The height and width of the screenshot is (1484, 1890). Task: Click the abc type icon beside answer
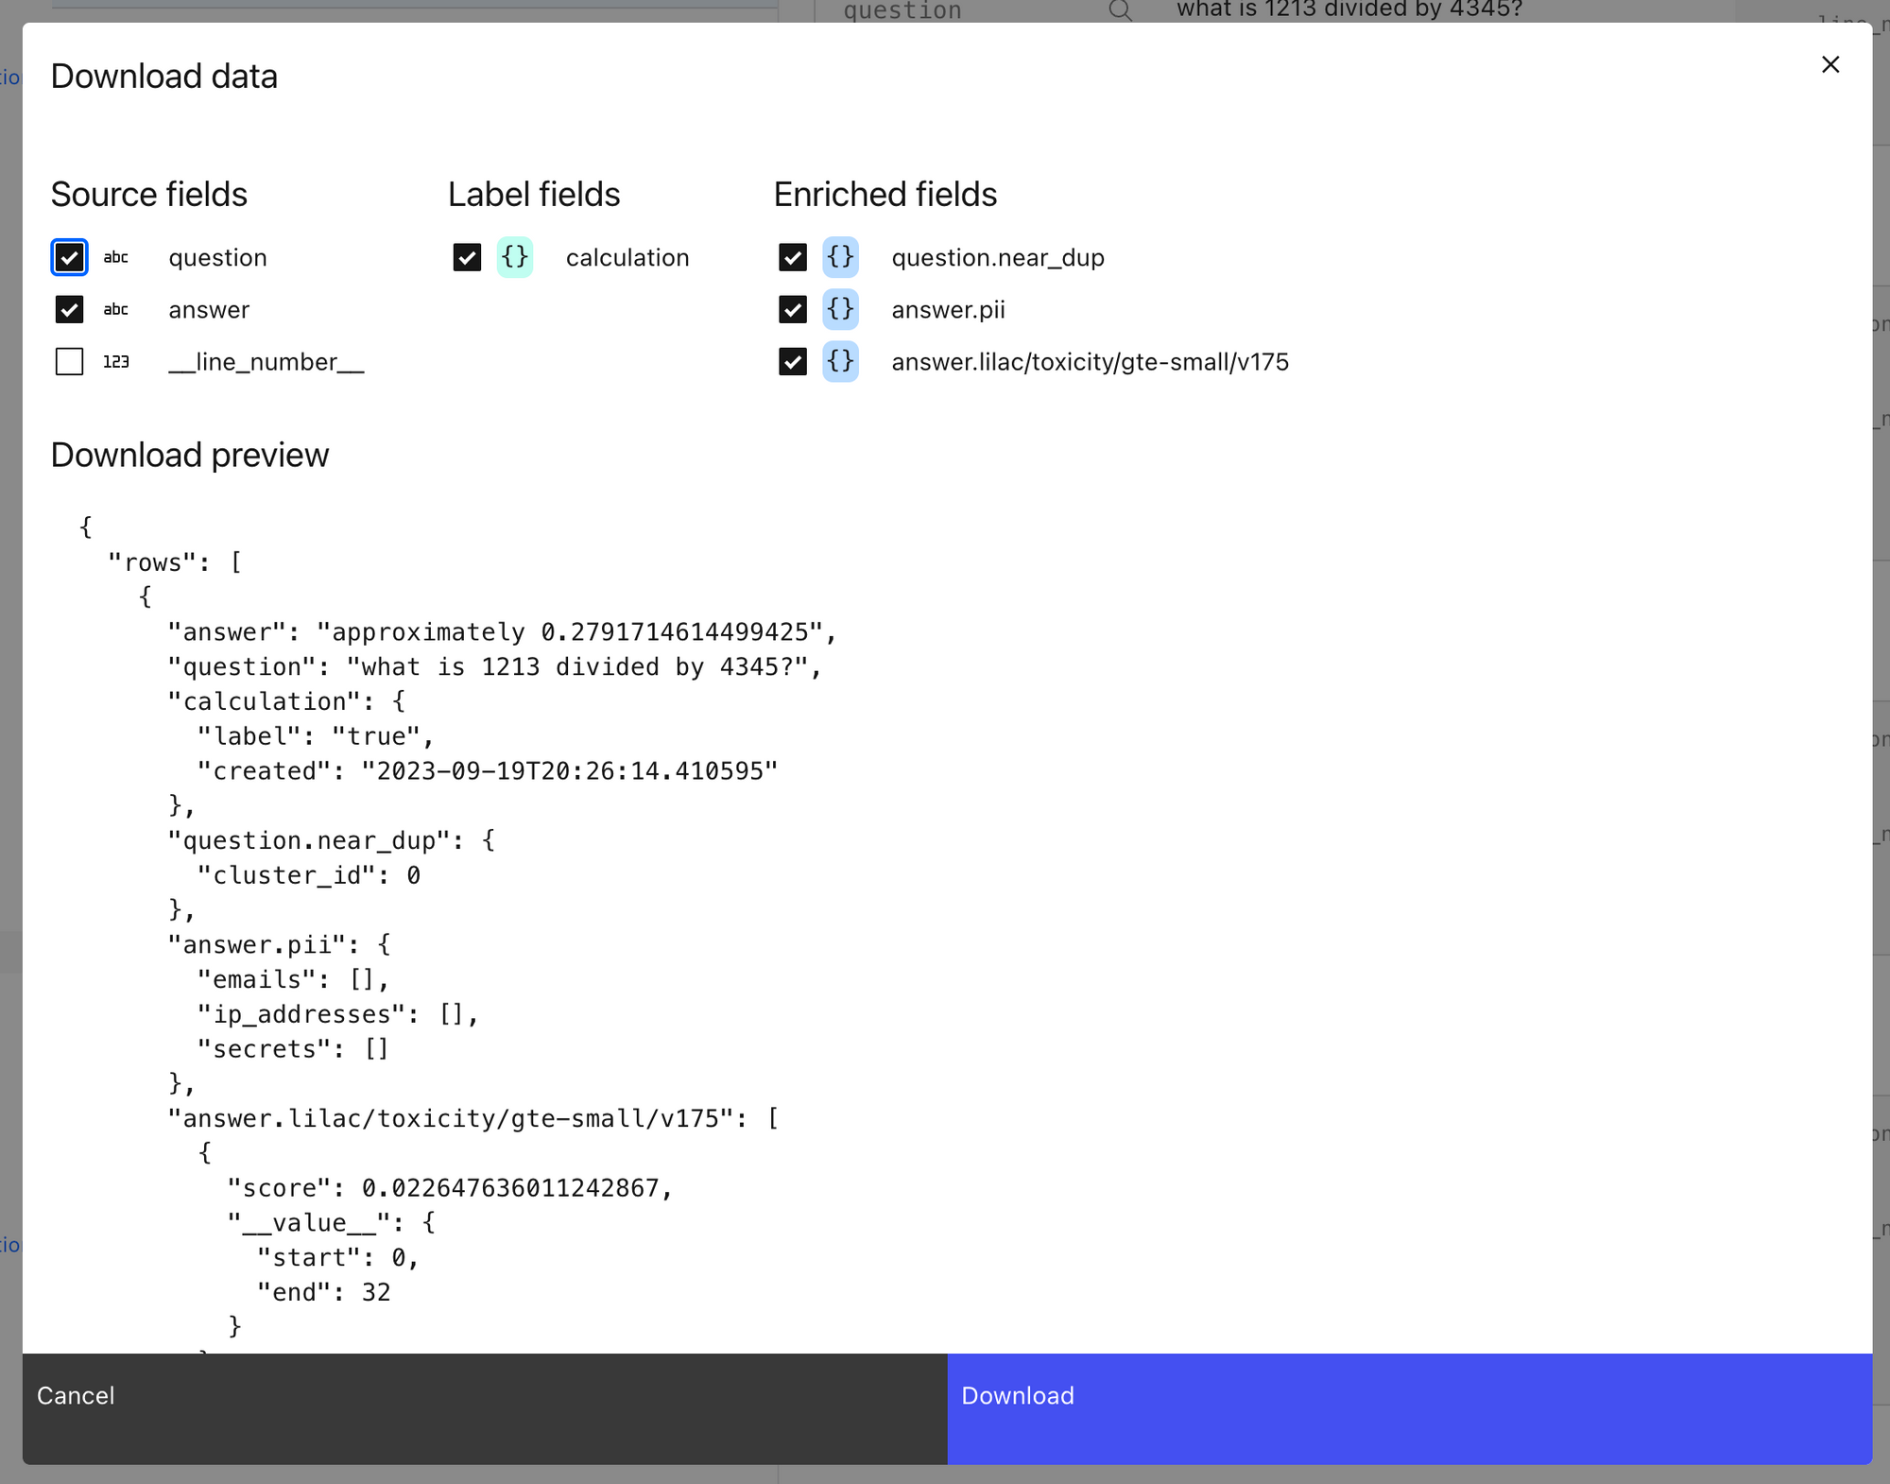[116, 310]
